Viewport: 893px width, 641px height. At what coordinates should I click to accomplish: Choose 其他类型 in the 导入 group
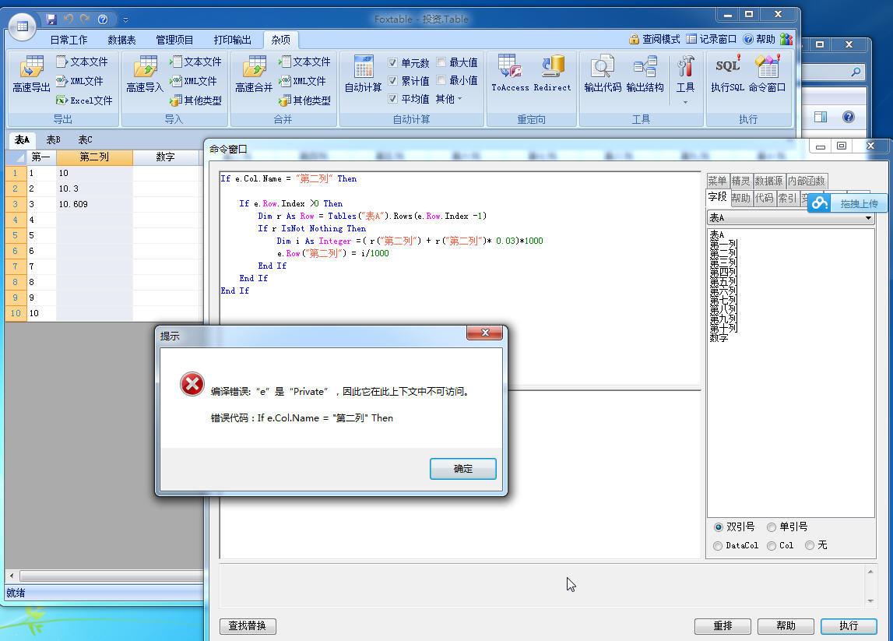(x=195, y=100)
